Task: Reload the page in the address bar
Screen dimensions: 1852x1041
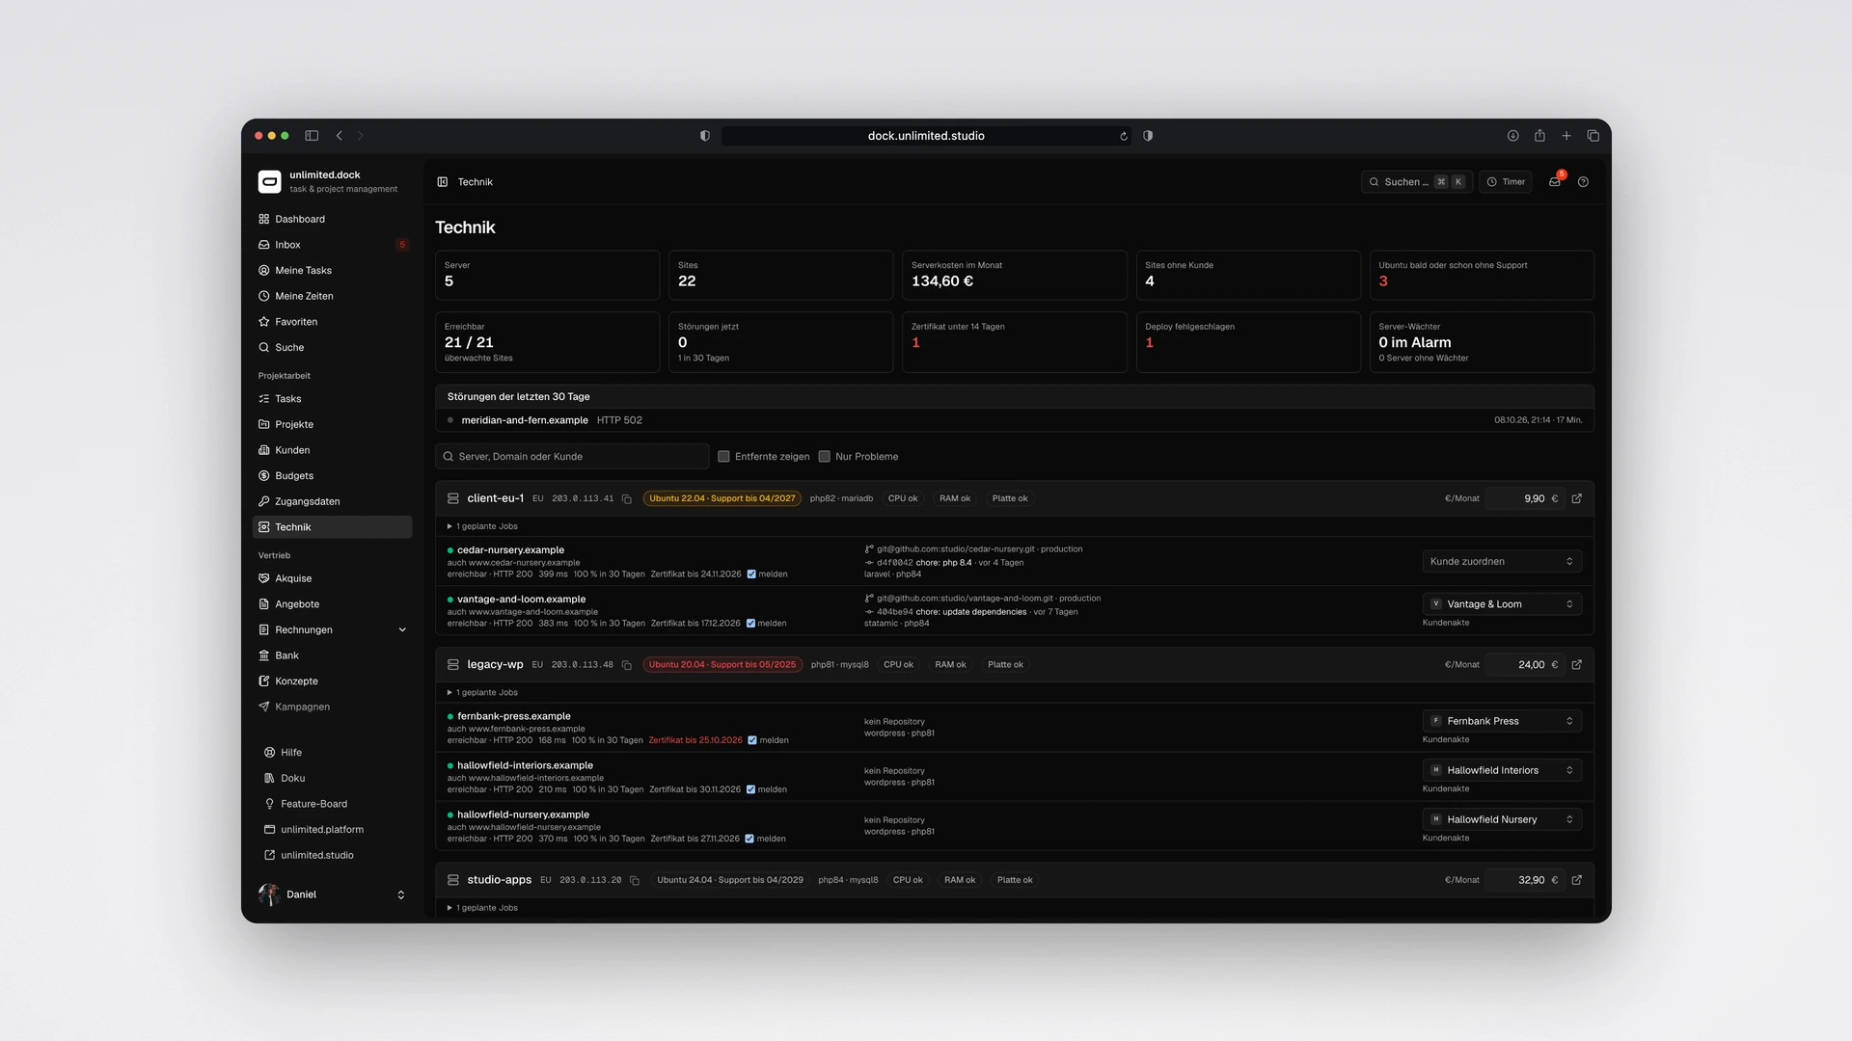Action: coord(1124,136)
